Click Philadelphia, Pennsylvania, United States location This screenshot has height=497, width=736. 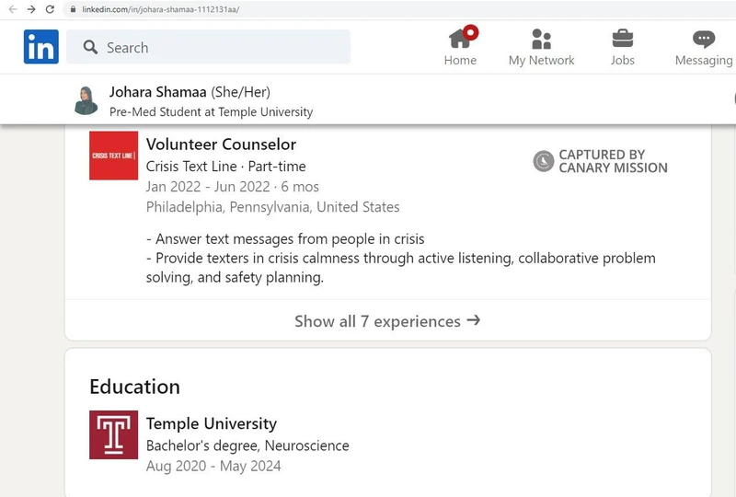point(272,207)
